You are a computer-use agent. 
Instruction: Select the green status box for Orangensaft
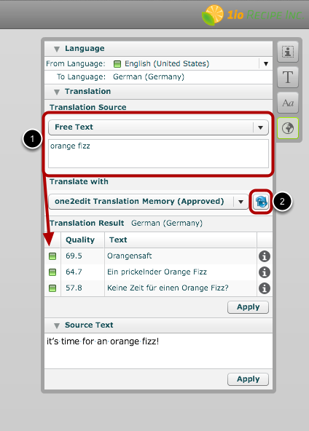point(52,256)
